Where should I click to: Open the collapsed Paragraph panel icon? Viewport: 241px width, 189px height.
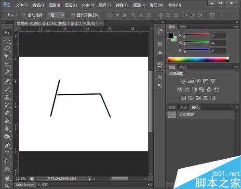(160, 86)
